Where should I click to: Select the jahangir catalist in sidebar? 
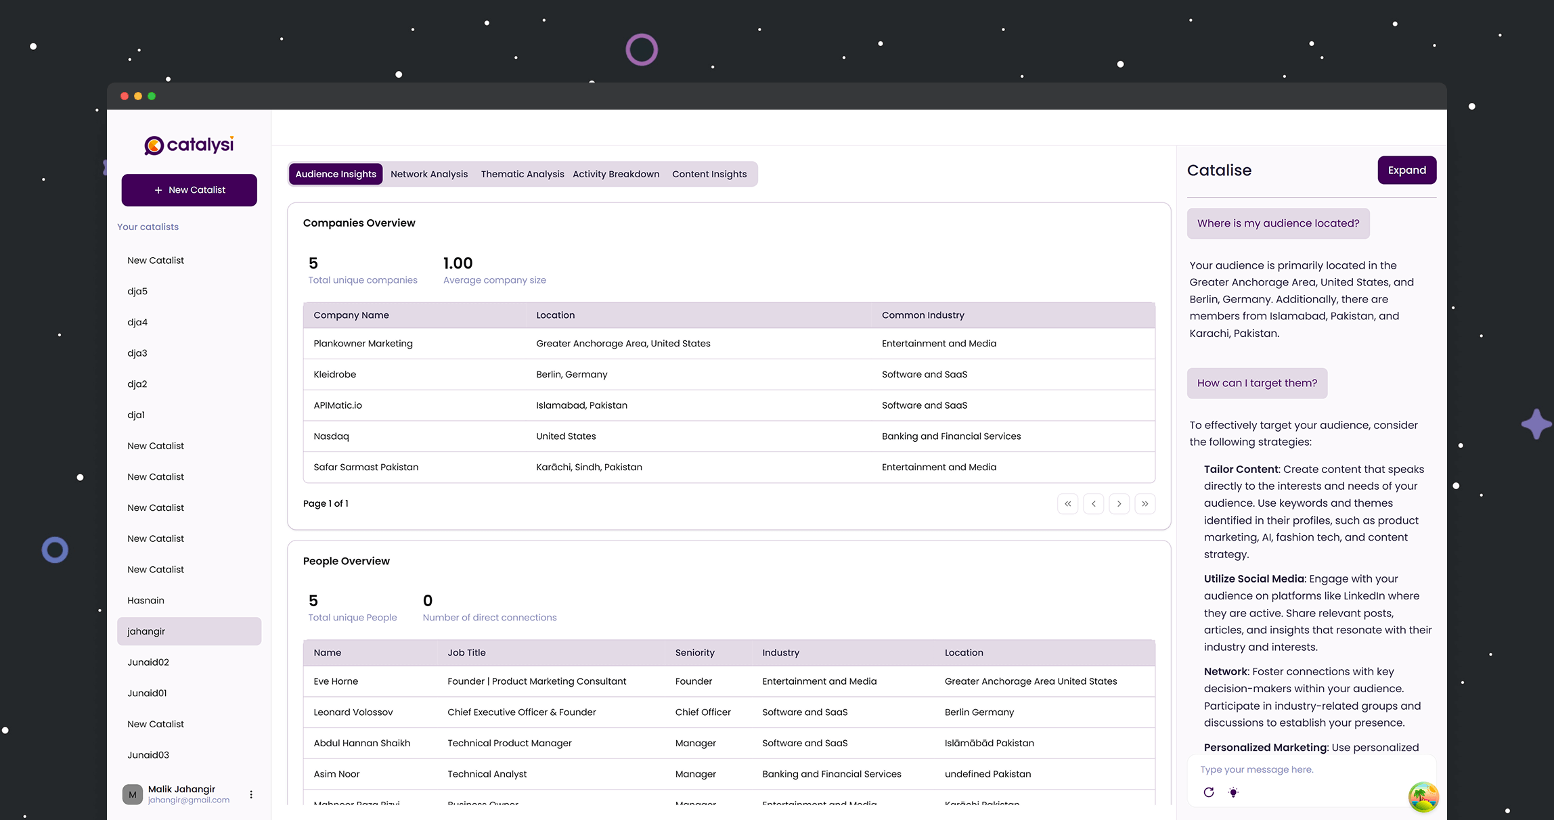coord(189,631)
